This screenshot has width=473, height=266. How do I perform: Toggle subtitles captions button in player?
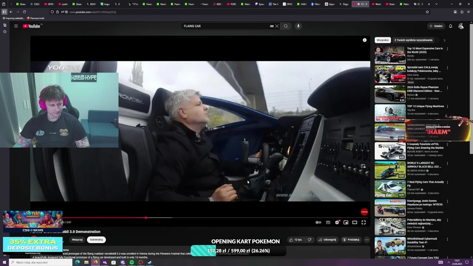328,222
